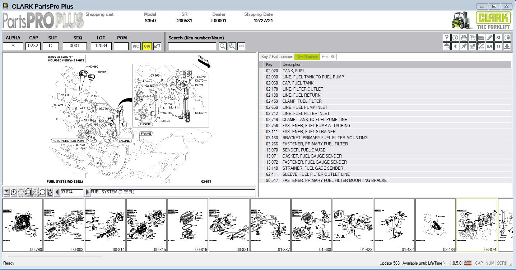This screenshot has height=270, width=516.
Task: Open the Field Kit tab
Action: click(328, 57)
